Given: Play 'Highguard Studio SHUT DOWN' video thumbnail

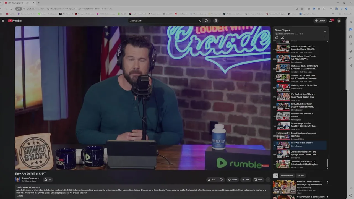Looking at the screenshot, I should [x=283, y=69].
